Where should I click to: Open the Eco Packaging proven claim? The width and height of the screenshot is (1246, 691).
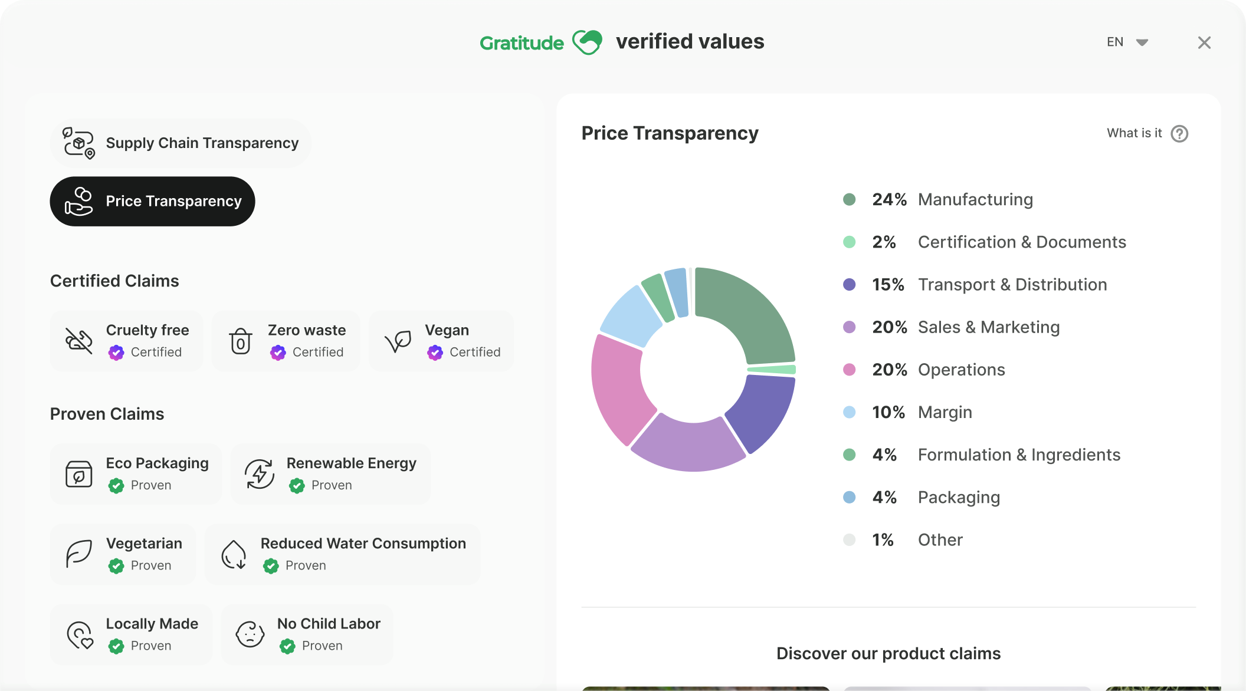[x=136, y=474]
